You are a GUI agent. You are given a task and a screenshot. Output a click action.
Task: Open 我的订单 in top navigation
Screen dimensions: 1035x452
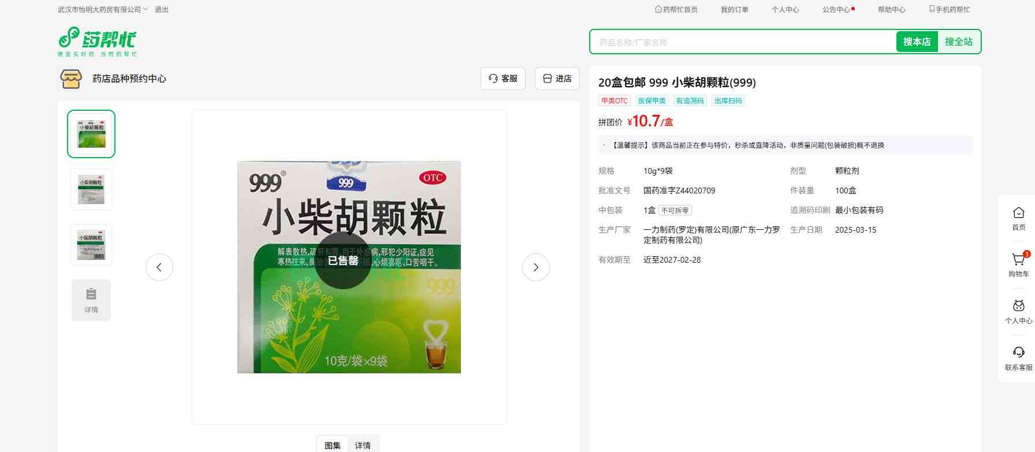[734, 10]
